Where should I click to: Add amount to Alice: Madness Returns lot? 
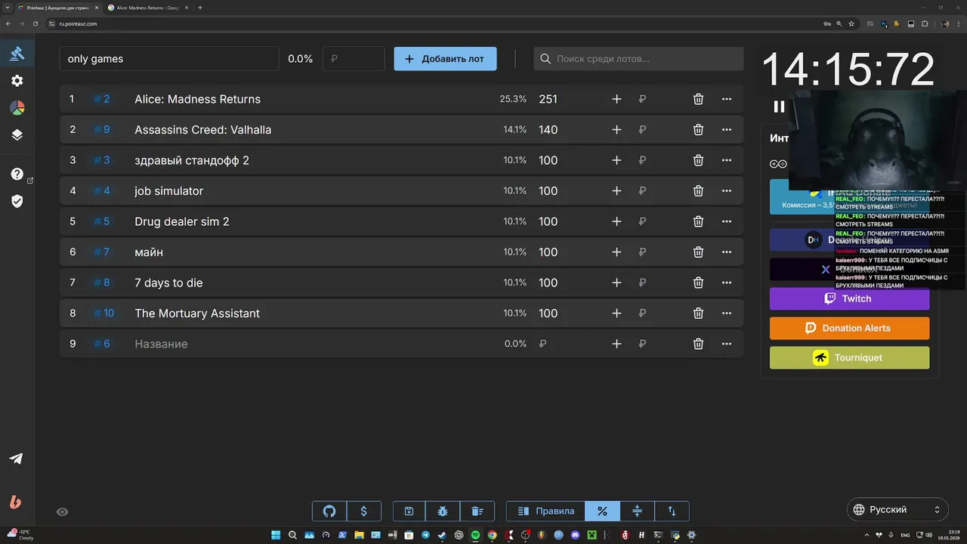[x=616, y=99]
